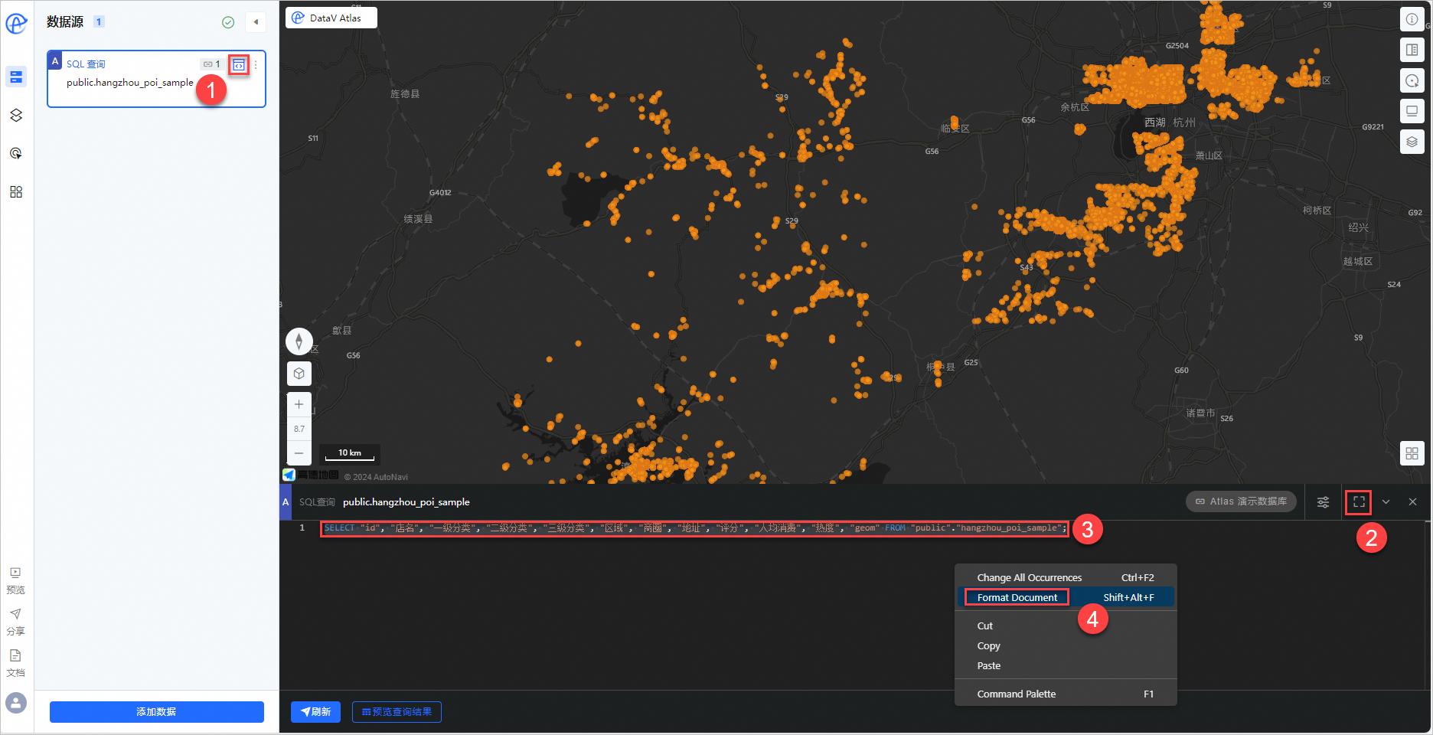Open the user avatar icon
The width and height of the screenshot is (1433, 735).
coord(16,702)
